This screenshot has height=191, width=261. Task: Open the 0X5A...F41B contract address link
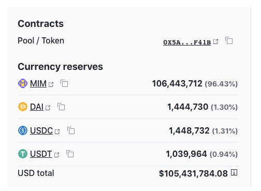click(x=187, y=42)
